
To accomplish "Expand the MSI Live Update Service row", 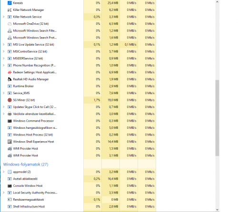I will tap(3, 45).
